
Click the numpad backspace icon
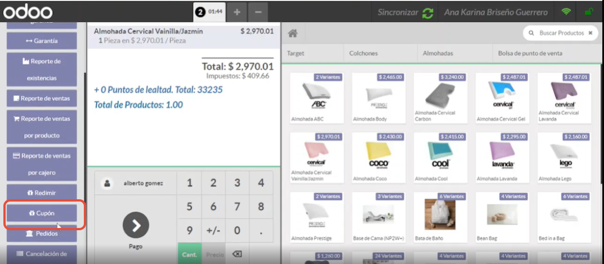(237, 254)
